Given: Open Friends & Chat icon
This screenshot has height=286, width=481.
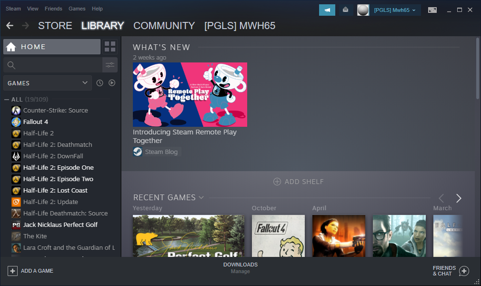Looking at the screenshot, I should coord(464,271).
